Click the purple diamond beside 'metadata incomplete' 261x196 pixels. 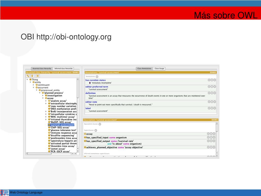click(x=90, y=83)
